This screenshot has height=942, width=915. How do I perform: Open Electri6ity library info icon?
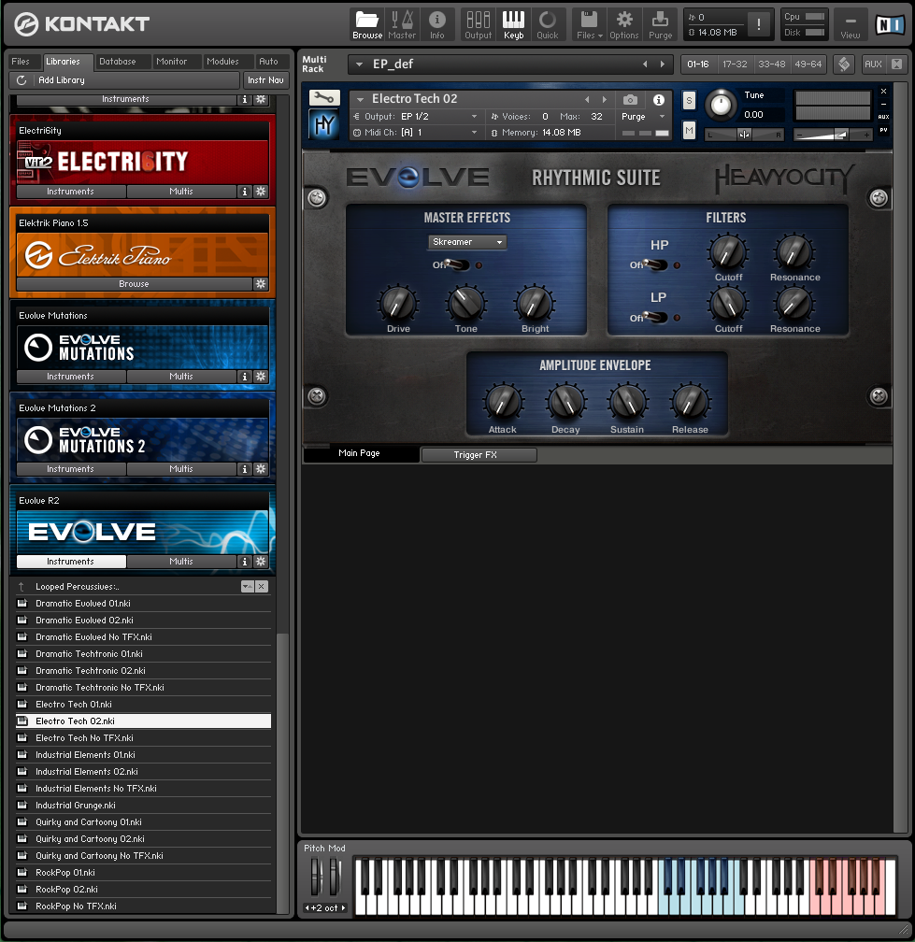point(245,191)
